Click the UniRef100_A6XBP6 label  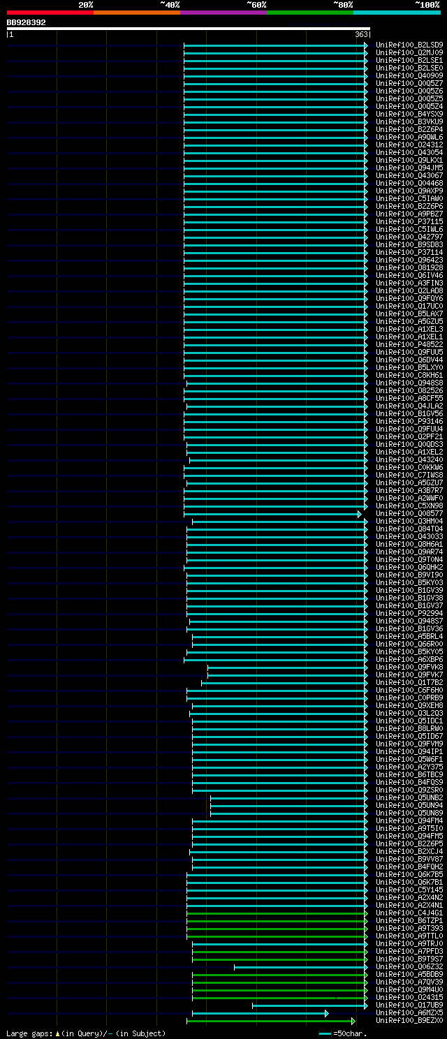(409, 659)
